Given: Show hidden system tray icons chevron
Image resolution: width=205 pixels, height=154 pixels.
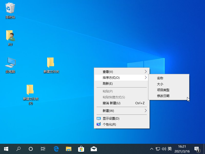Looking at the screenshot, I should 152,149.
